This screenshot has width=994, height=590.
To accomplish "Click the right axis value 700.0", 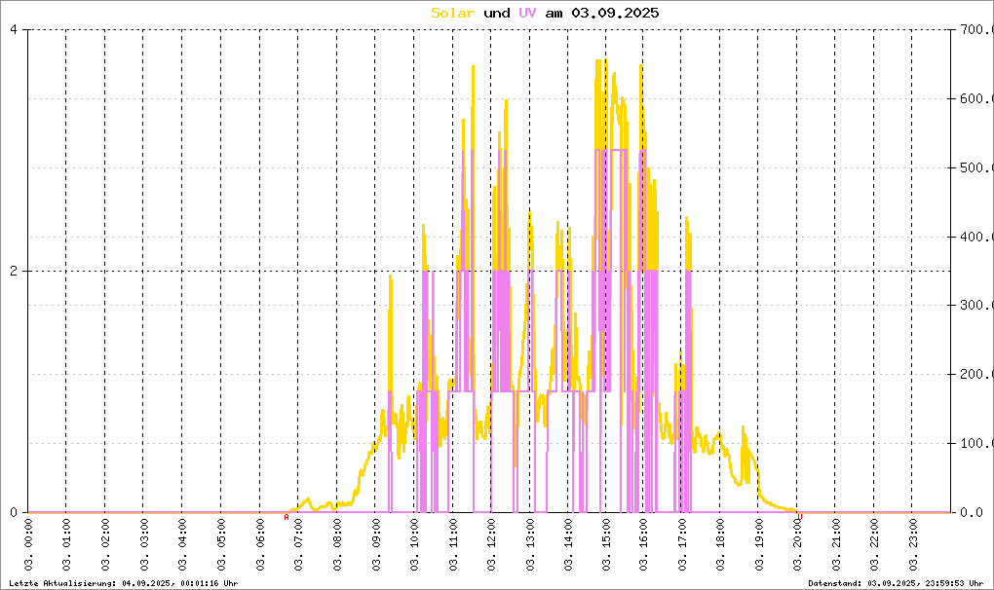I will pyautogui.click(x=975, y=30).
